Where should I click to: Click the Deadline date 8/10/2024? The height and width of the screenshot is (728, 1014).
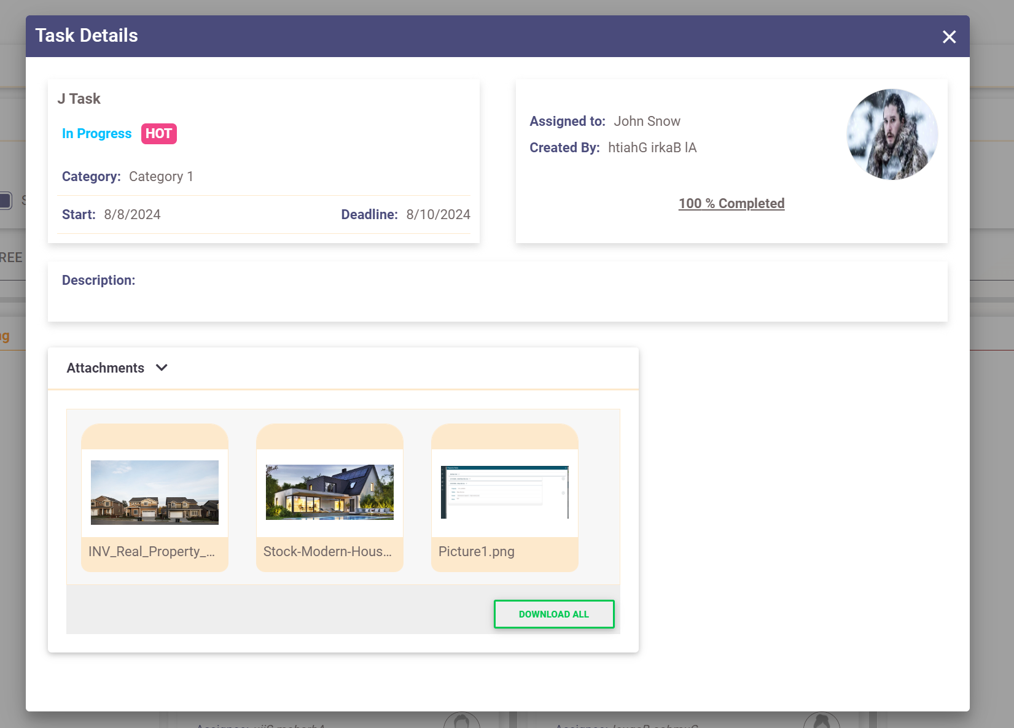(438, 215)
